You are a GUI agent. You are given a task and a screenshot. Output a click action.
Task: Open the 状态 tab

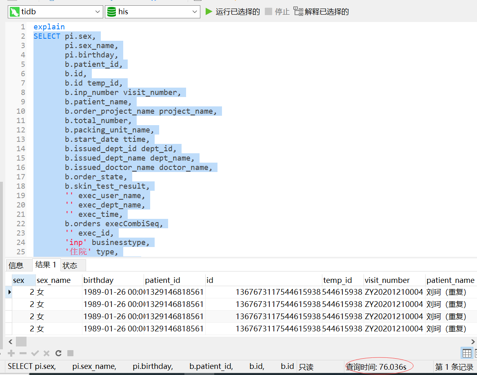point(70,265)
